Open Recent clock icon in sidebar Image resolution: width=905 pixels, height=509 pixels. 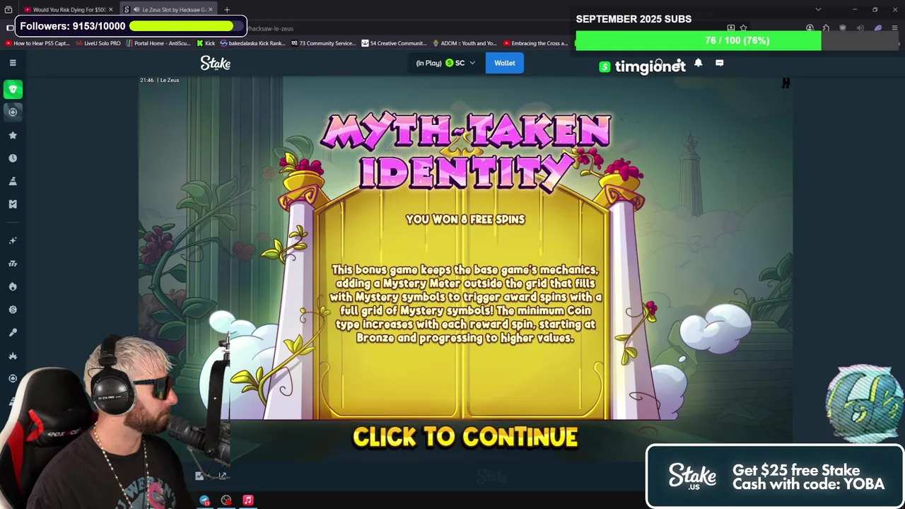(13, 158)
